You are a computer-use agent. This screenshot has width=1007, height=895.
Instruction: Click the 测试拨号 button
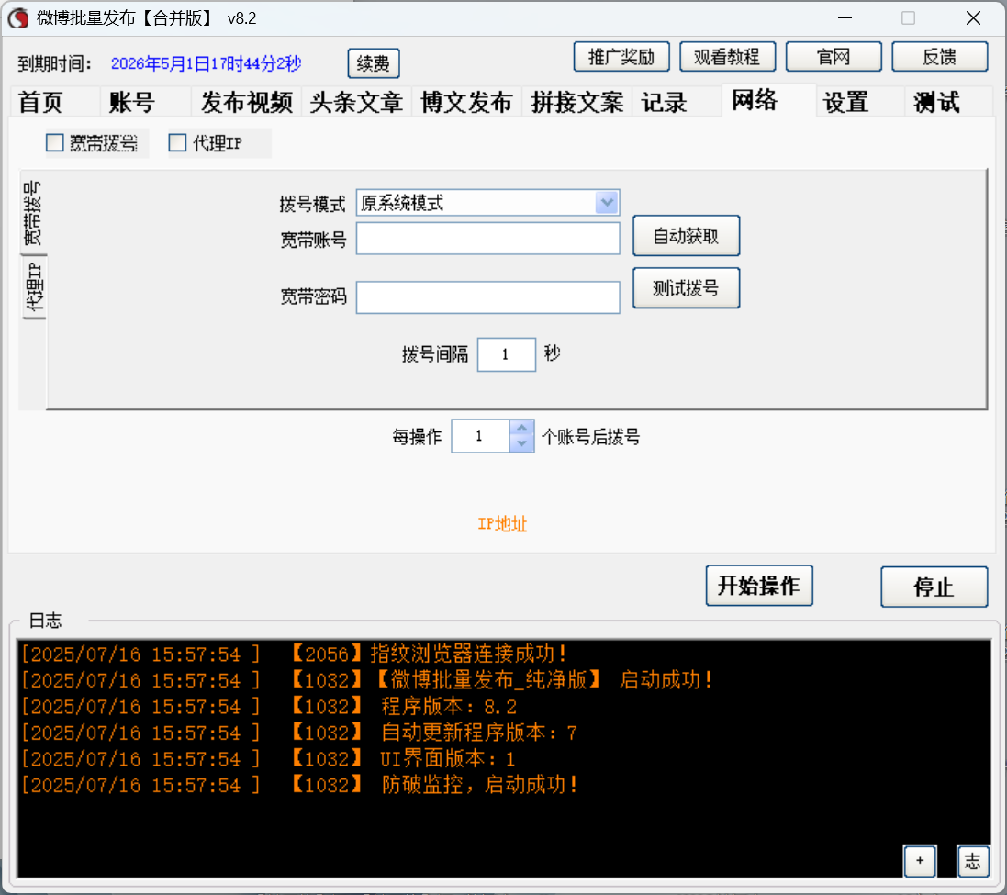[x=686, y=288]
